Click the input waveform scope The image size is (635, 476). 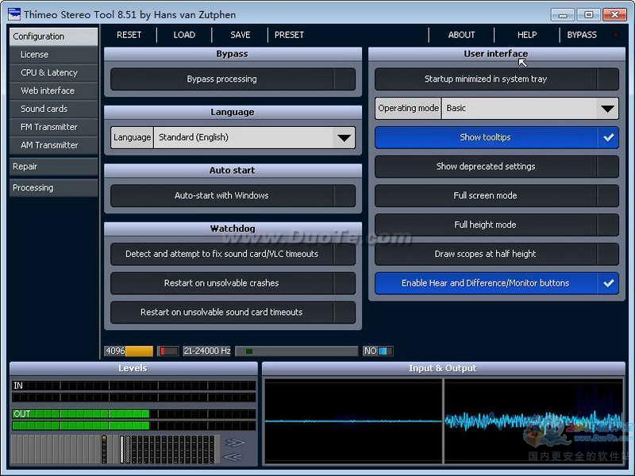353,421
